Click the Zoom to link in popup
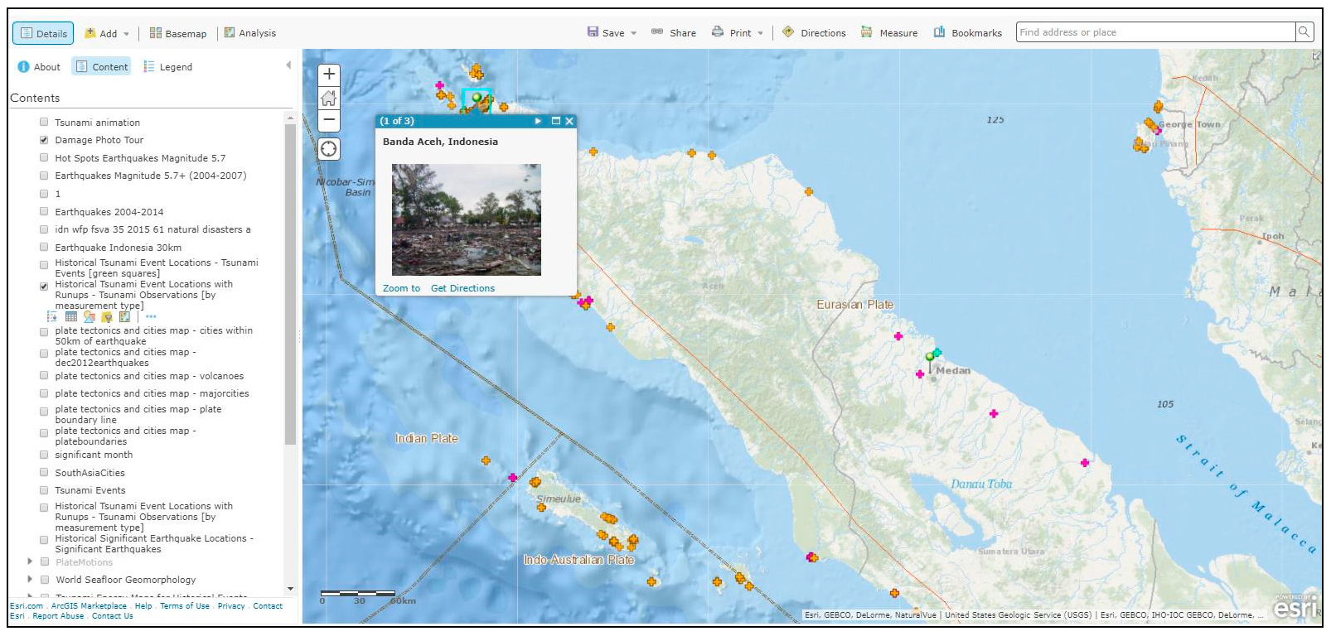 tap(401, 288)
